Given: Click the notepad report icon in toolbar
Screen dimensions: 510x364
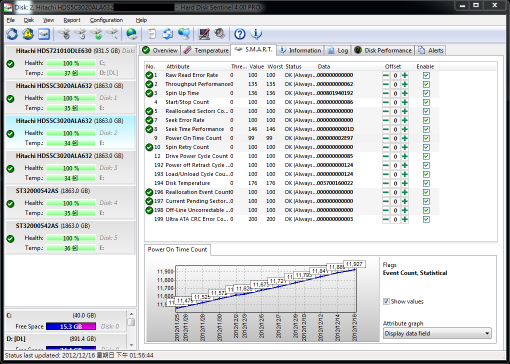Looking at the screenshot, I should pos(151,34).
